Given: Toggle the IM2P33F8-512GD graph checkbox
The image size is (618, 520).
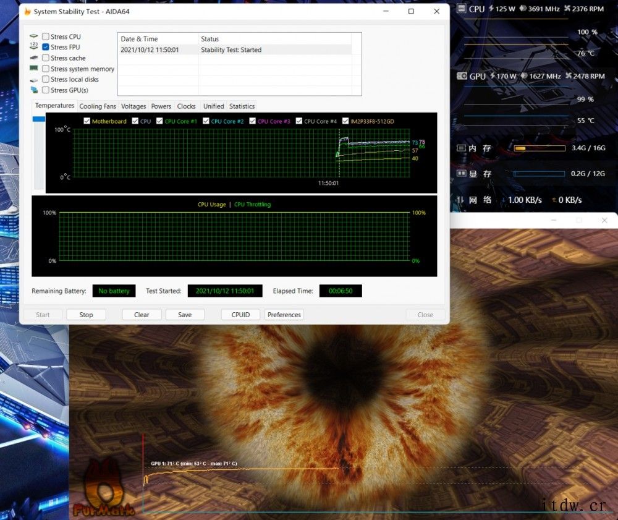Looking at the screenshot, I should coord(345,121).
